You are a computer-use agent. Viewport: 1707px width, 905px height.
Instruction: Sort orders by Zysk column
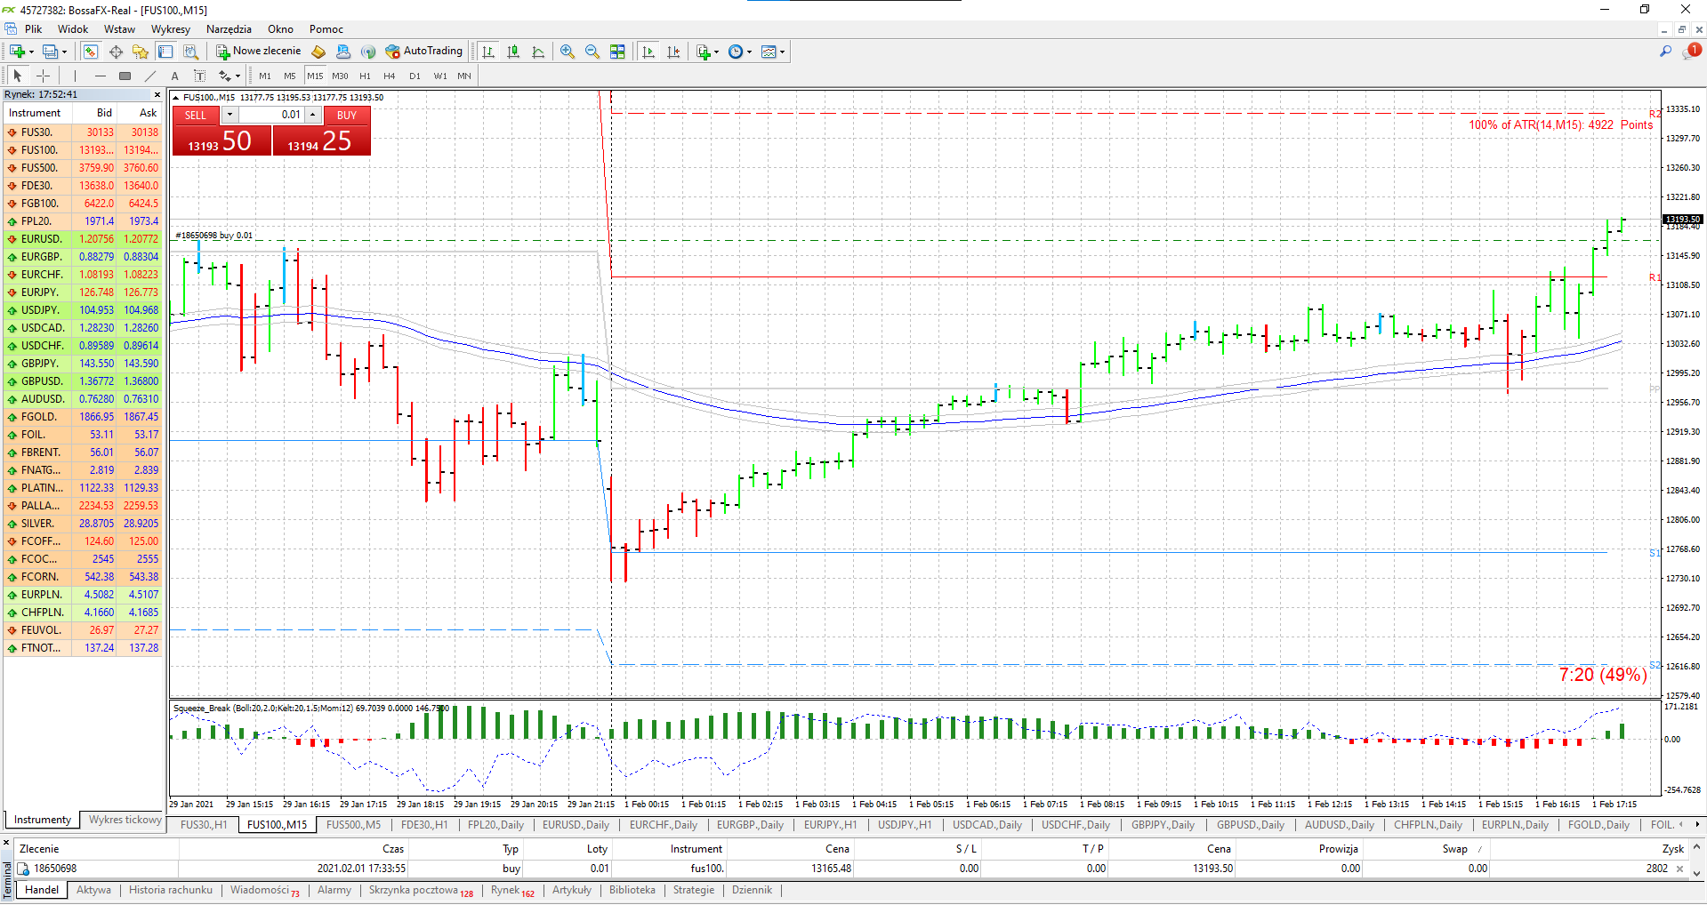point(1673,849)
